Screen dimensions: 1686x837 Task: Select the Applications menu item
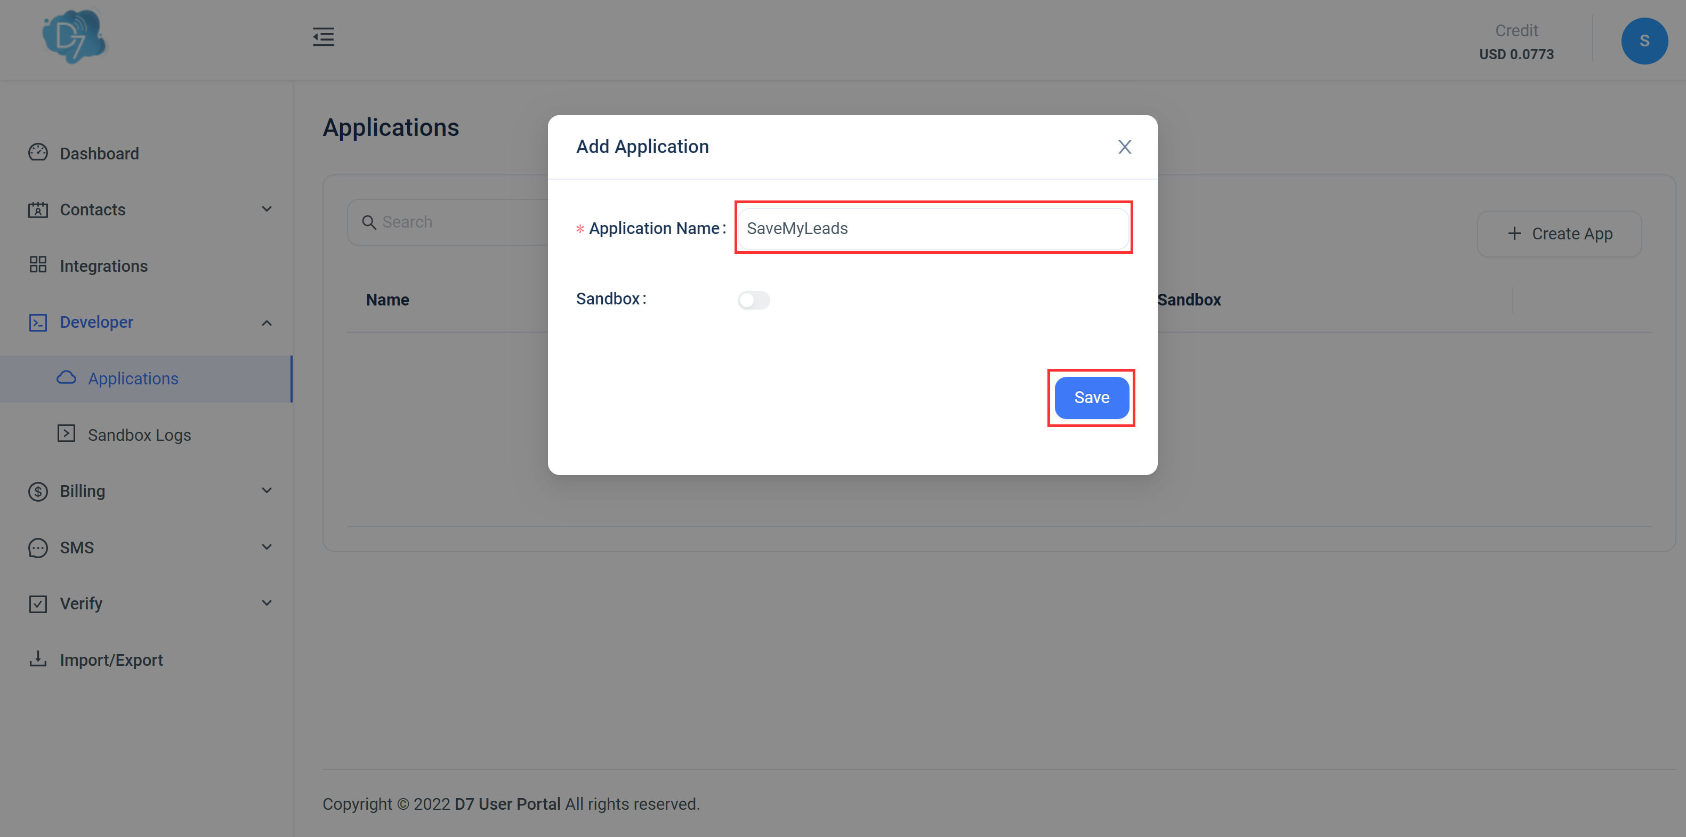(x=132, y=377)
